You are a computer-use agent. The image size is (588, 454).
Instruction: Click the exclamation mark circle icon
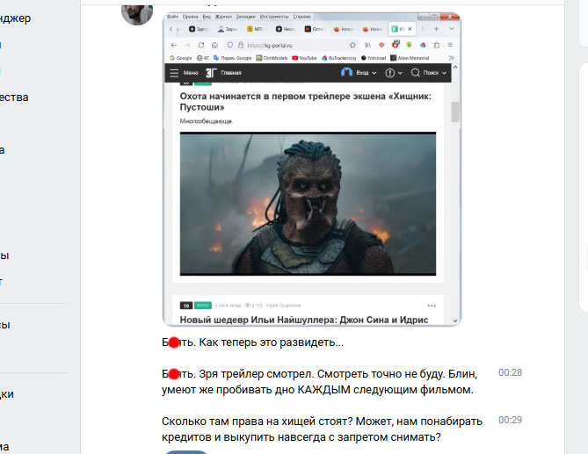(x=390, y=73)
